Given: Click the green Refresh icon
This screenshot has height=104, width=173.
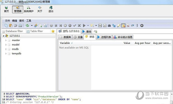Looking at the screenshot, I should tap(27, 26).
